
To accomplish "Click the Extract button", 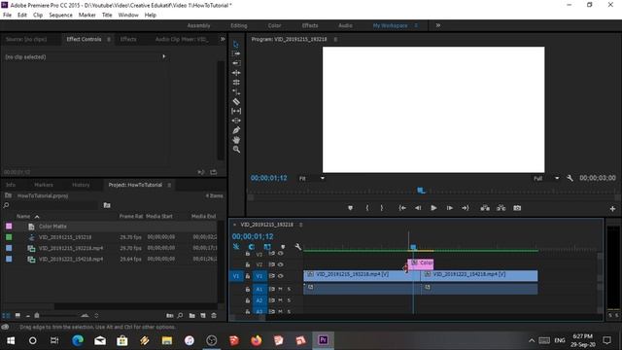I will click(501, 208).
